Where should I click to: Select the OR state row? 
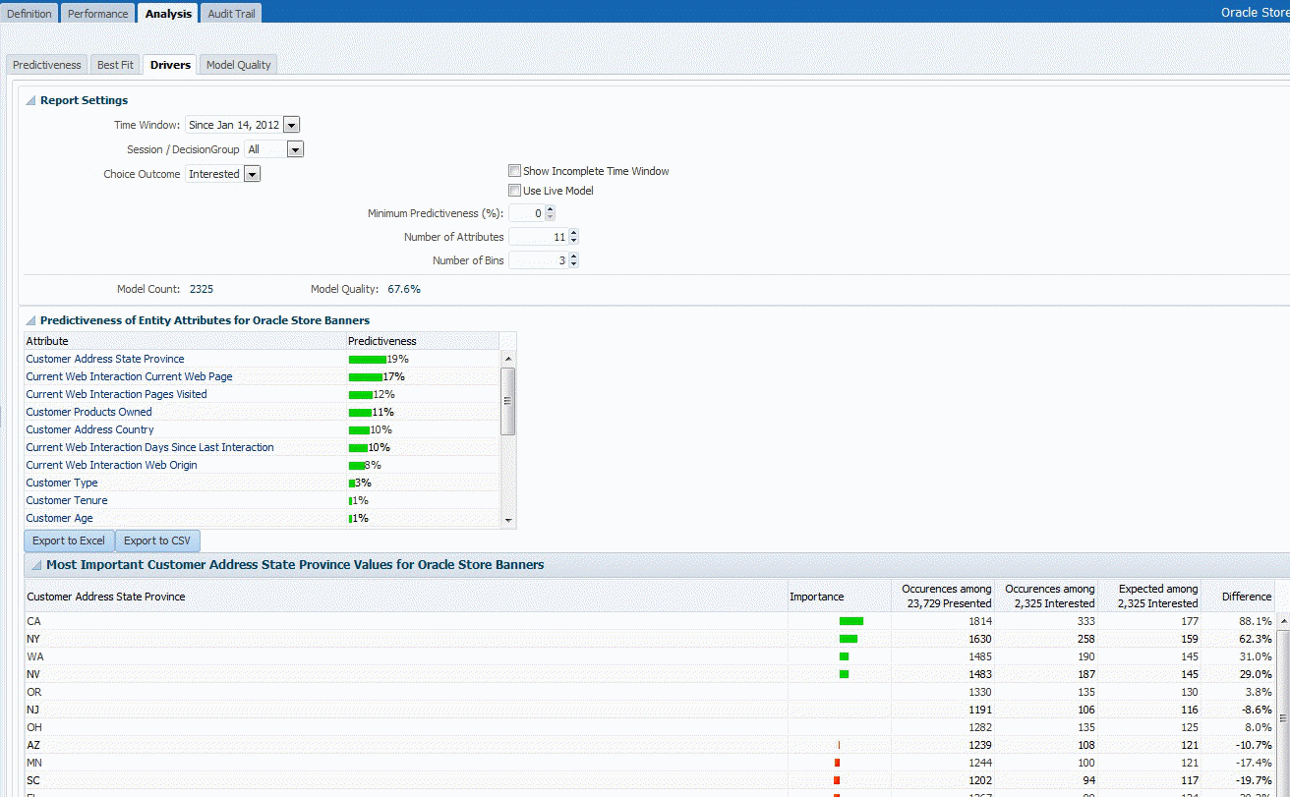(650, 692)
